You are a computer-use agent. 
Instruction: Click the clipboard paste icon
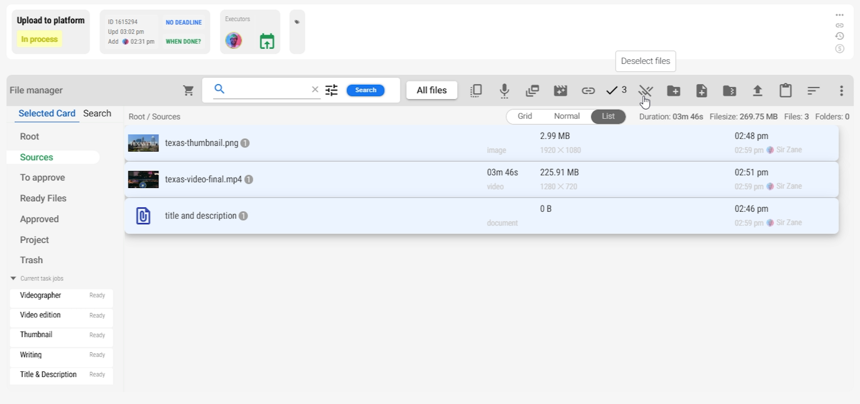pos(786,90)
